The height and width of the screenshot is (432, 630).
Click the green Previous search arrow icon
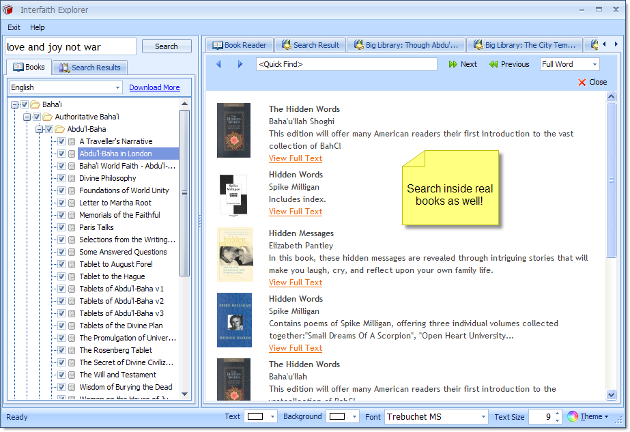tap(493, 64)
